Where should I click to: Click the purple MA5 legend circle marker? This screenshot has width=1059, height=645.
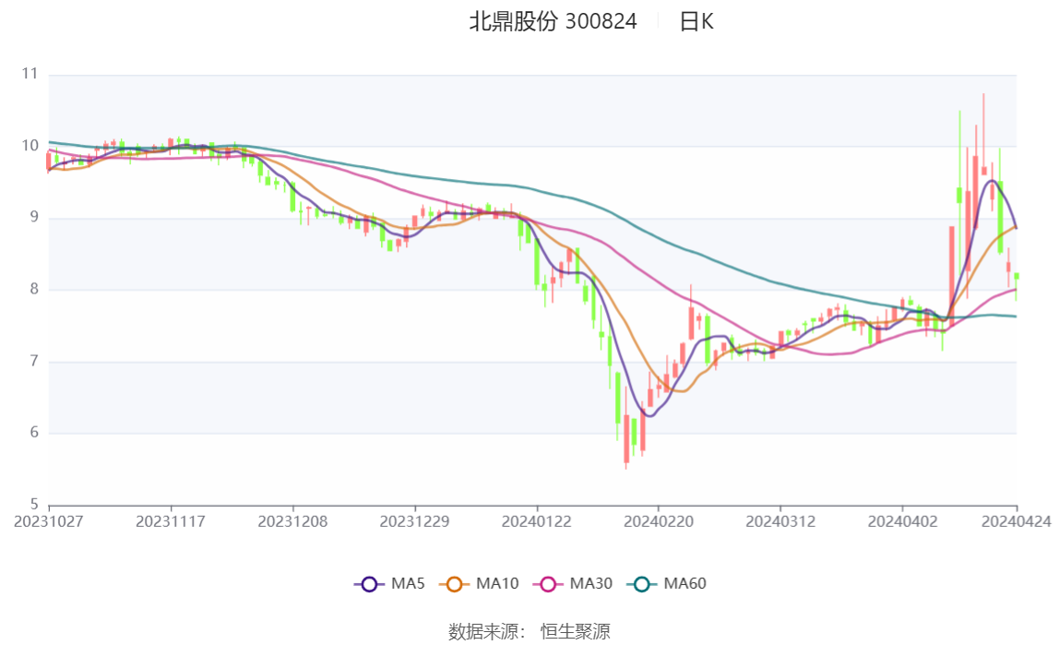(370, 584)
